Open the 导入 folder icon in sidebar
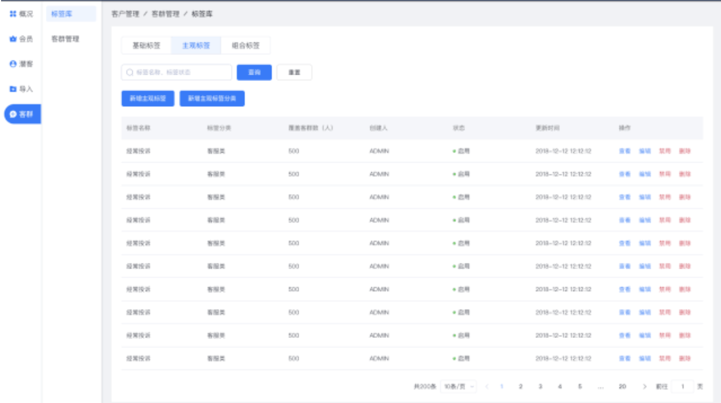 tap(13, 89)
